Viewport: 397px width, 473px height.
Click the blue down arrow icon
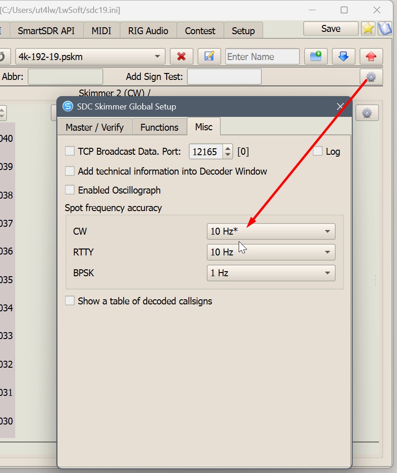(343, 56)
